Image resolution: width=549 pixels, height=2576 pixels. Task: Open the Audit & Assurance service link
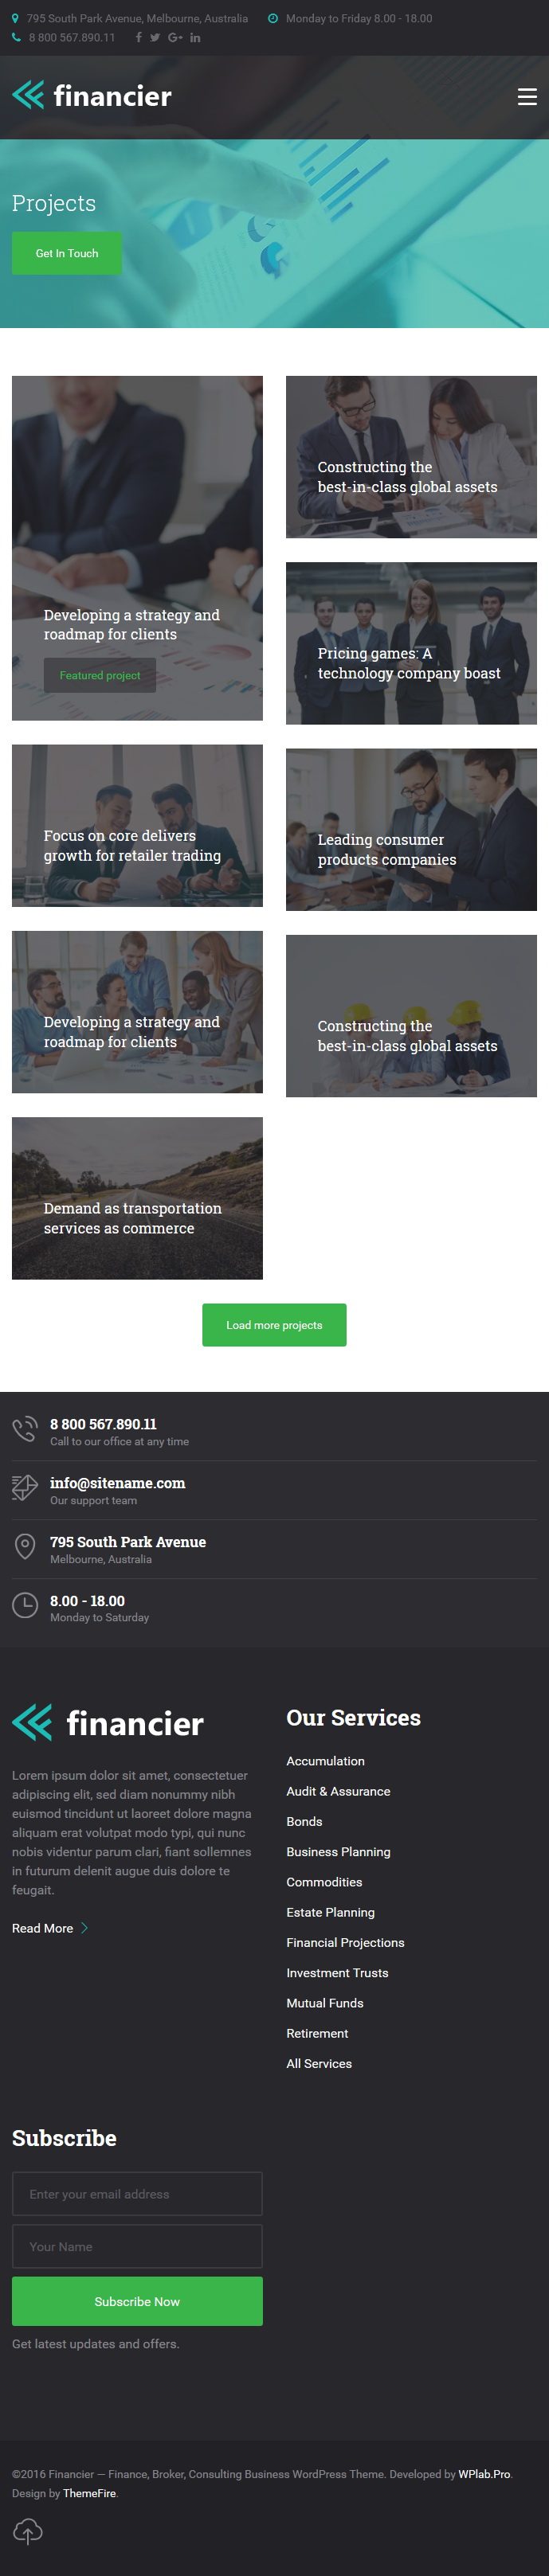(338, 1791)
